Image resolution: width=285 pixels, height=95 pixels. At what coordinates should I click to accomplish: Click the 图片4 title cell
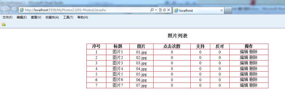click(118, 69)
